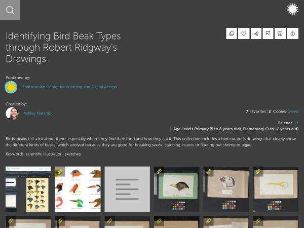Open the long yellow beak drawing thumbnail
The width and height of the screenshot is (304, 228).
[x=276, y=189]
